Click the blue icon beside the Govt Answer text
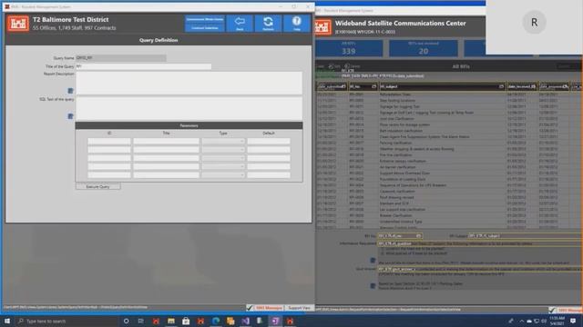This screenshot has height=327, width=583. 373,285
